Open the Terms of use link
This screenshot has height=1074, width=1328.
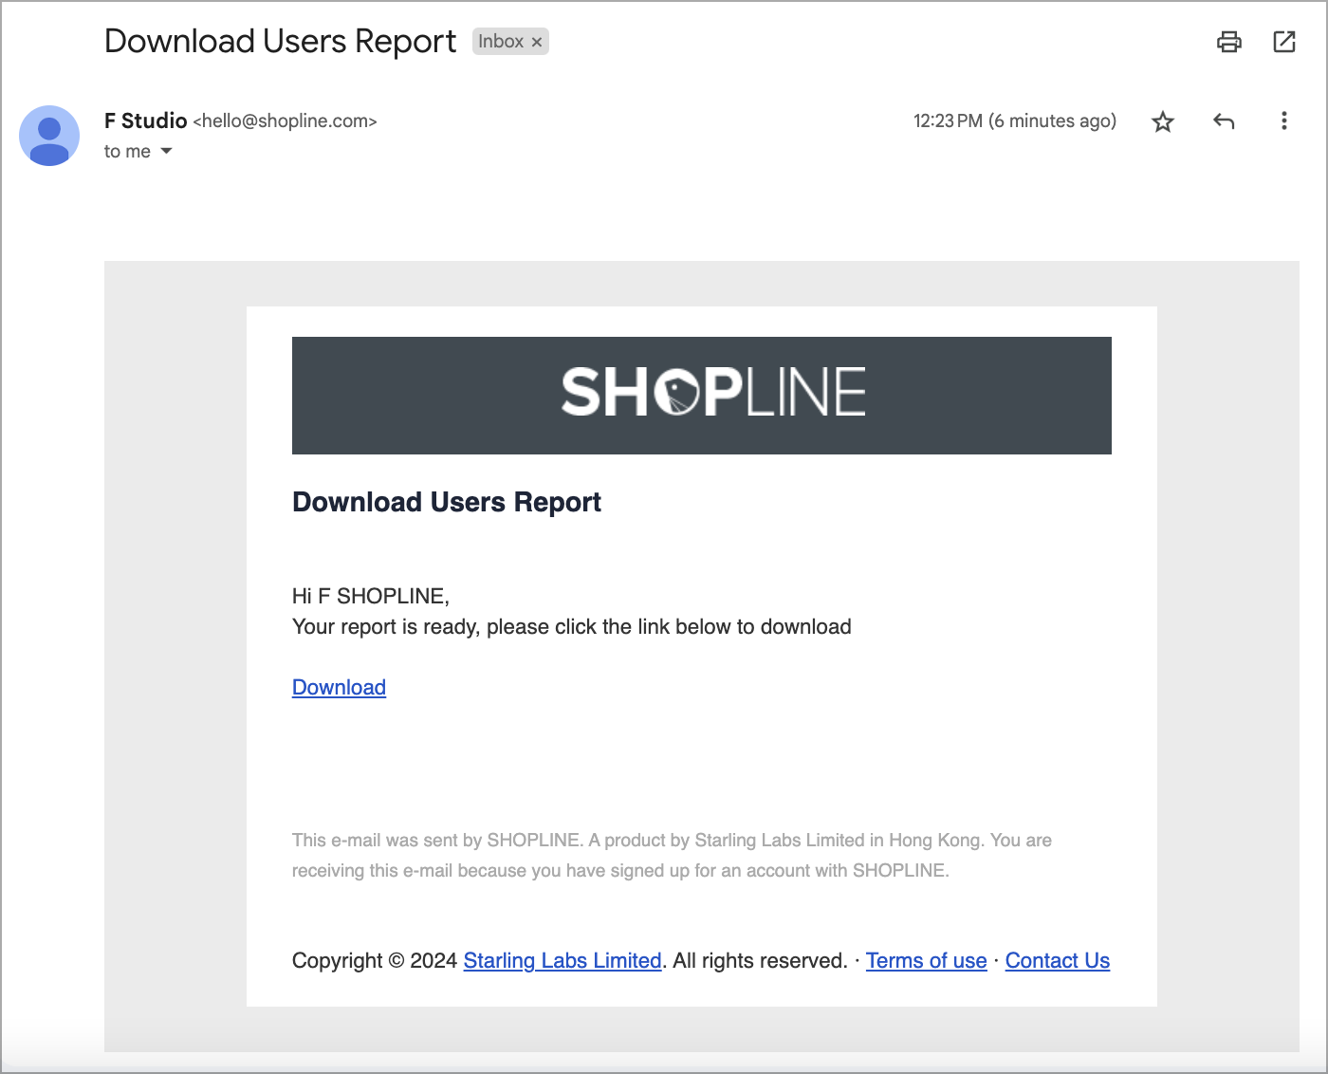coord(926,960)
